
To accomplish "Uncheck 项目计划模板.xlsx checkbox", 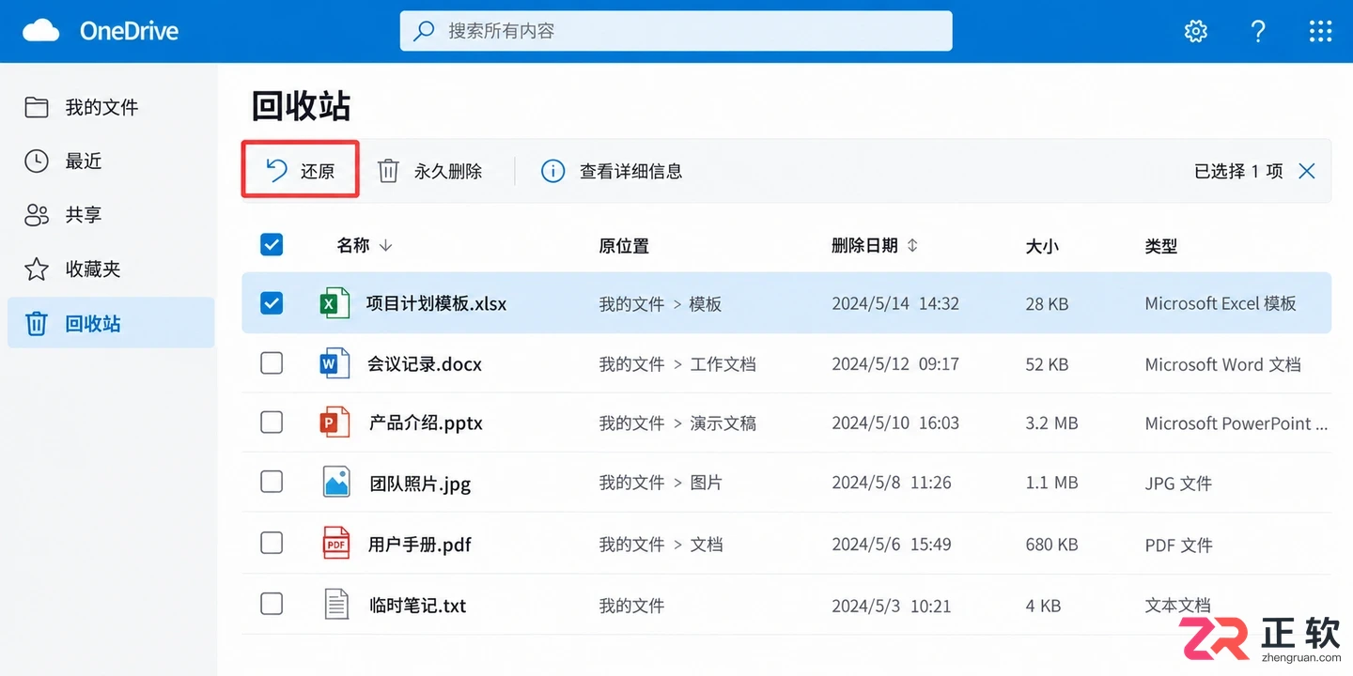I will tap(272, 303).
